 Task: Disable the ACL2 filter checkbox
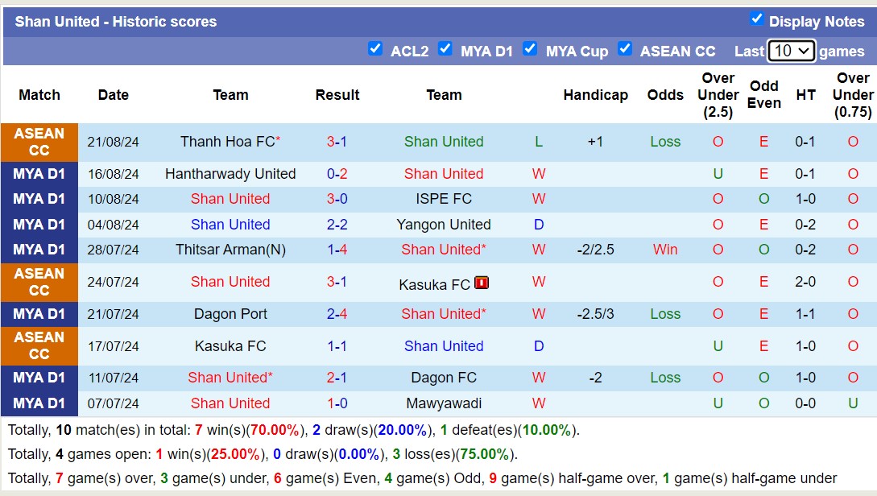coord(375,48)
